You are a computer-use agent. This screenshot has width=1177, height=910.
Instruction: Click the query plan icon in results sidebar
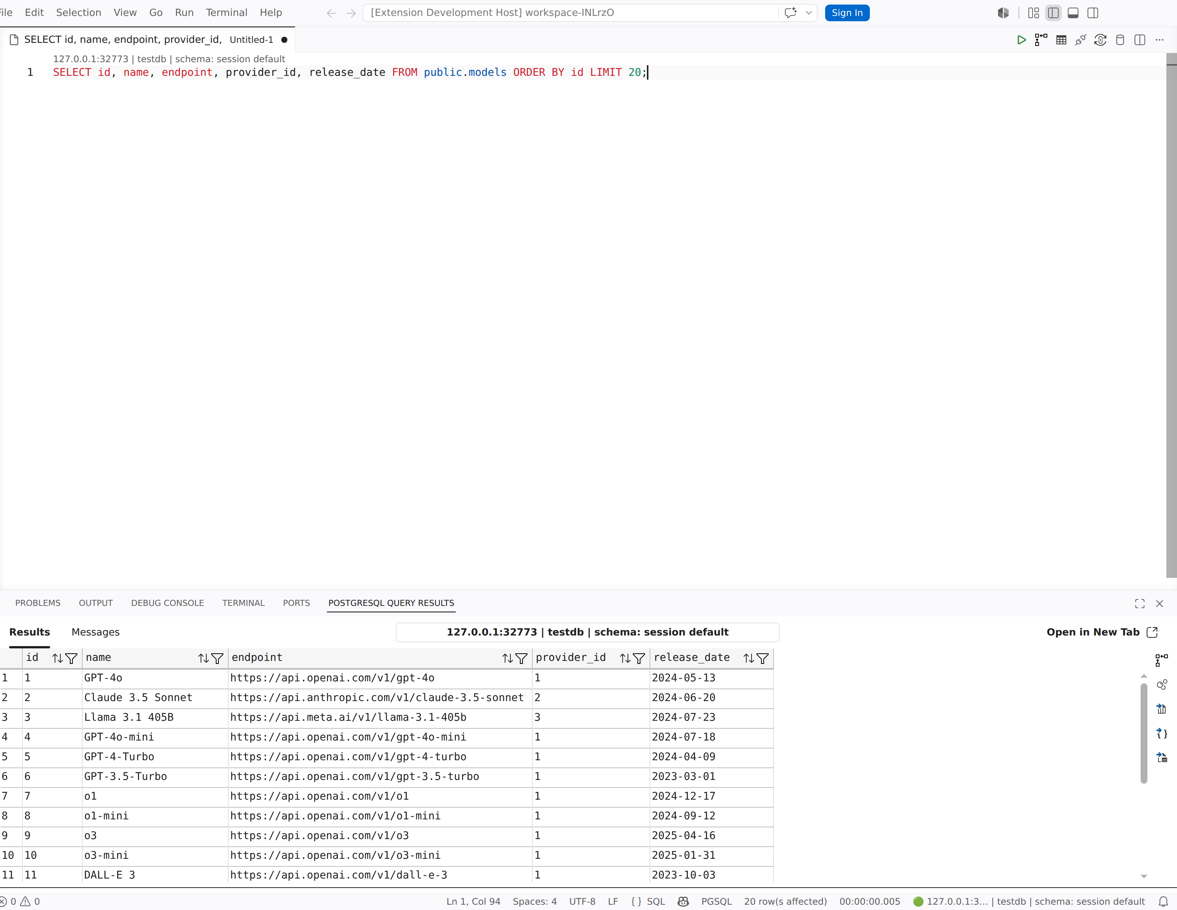coord(1161,660)
